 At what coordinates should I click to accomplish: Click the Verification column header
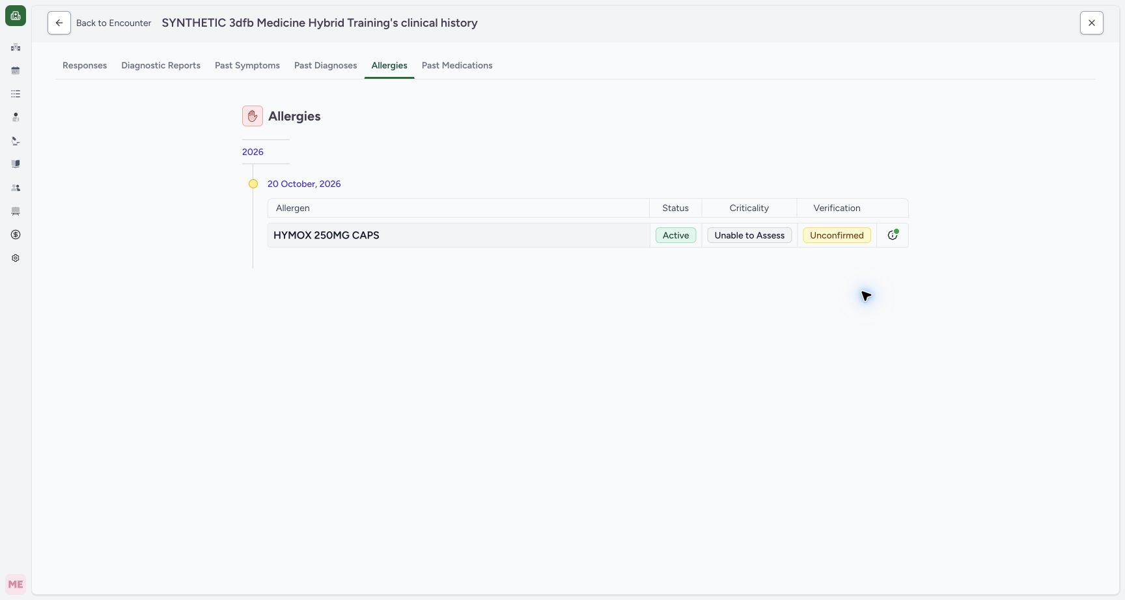pyautogui.click(x=837, y=208)
